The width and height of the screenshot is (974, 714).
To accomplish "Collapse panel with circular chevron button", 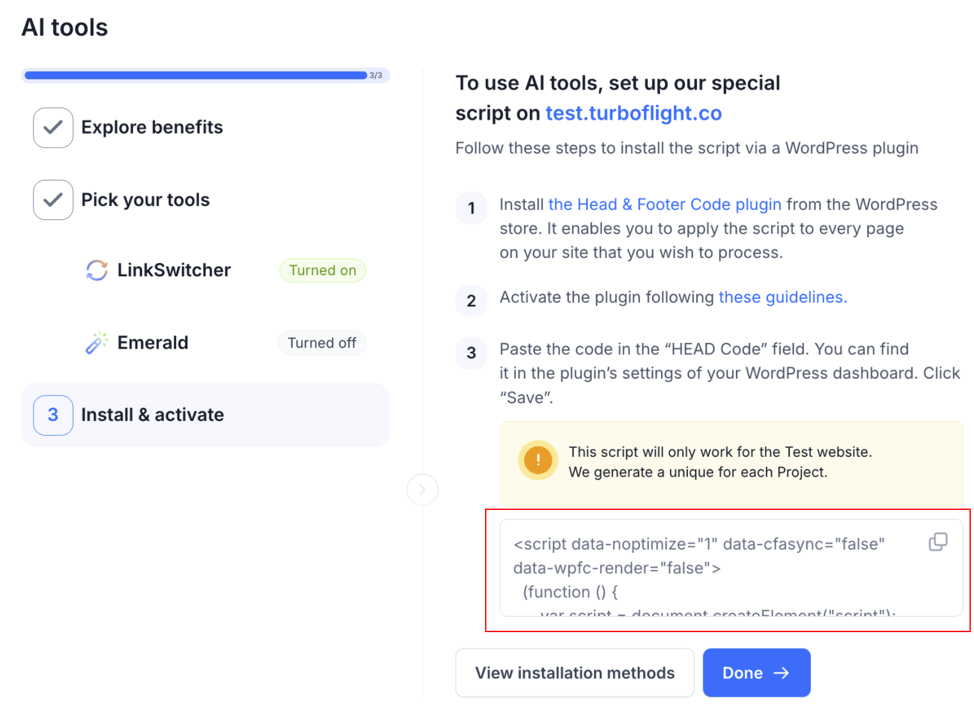I will click(422, 489).
